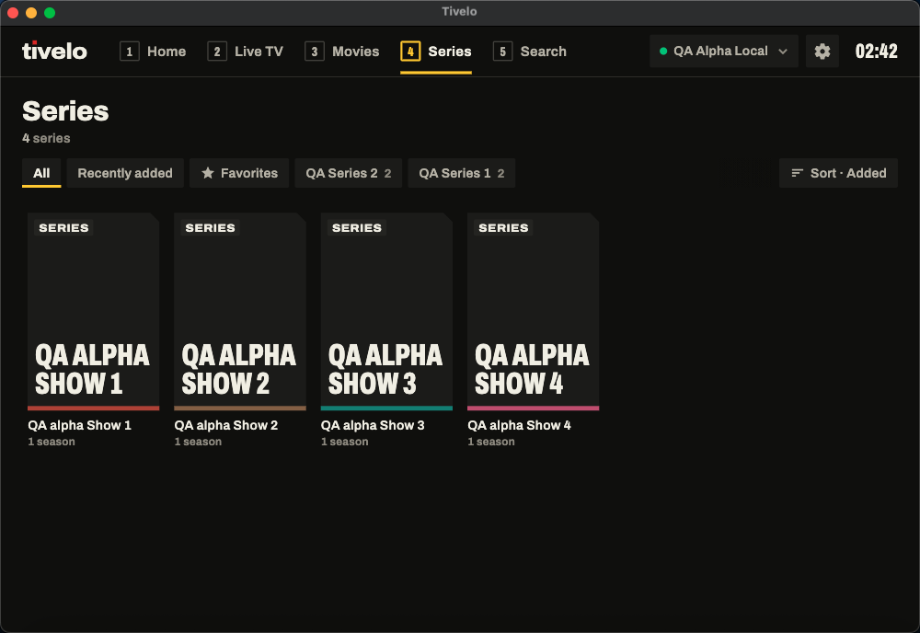This screenshot has width=920, height=633.
Task: Click the Tivelo window title
Action: tap(459, 12)
